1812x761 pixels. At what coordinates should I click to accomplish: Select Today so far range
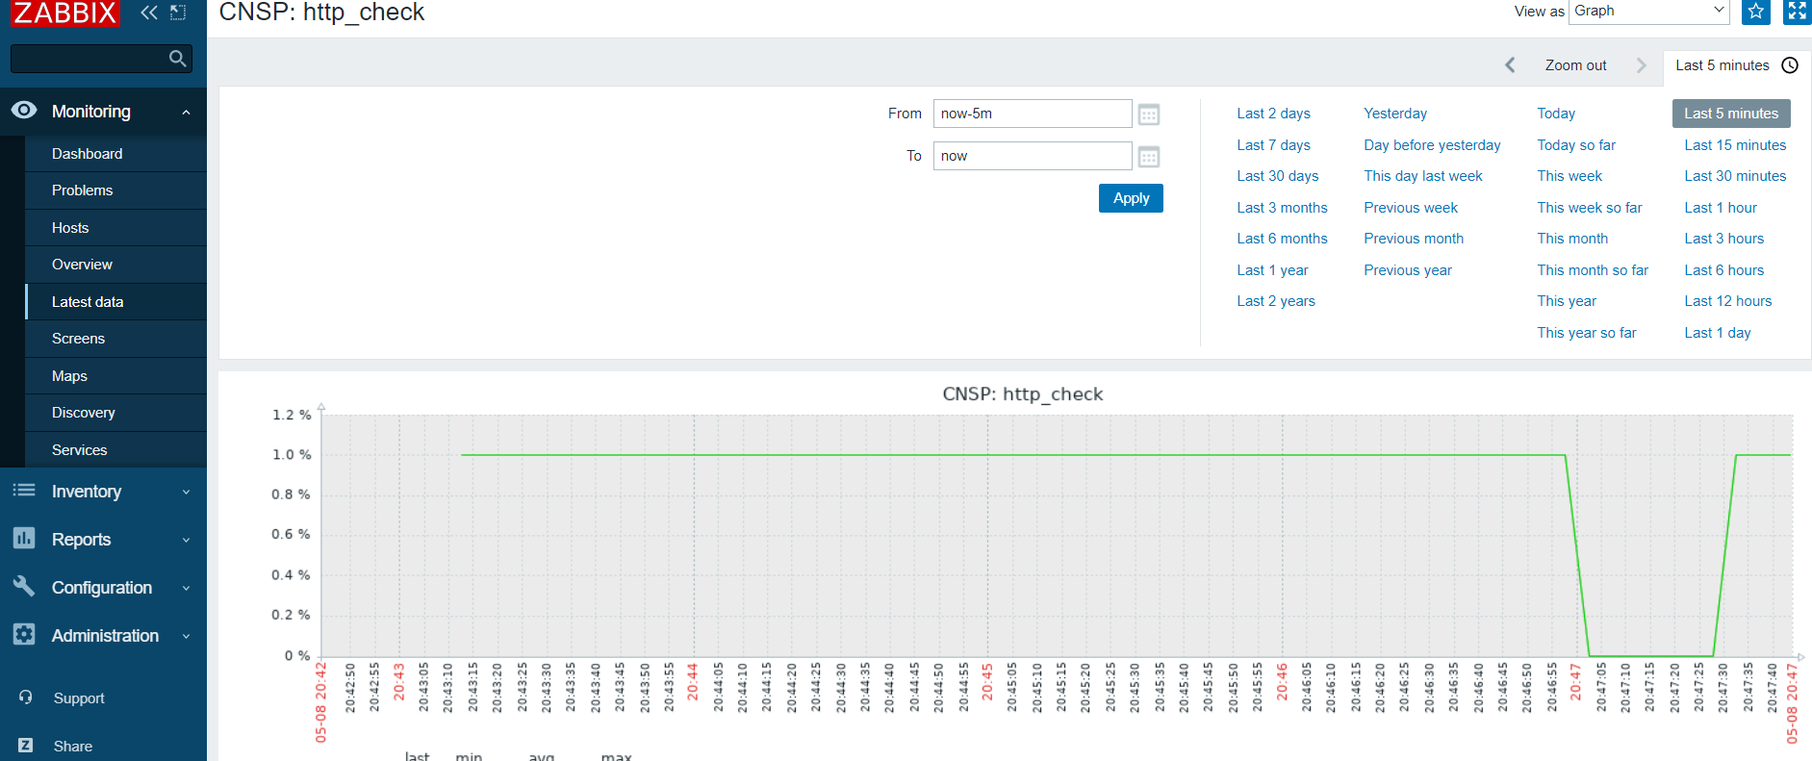(1576, 145)
